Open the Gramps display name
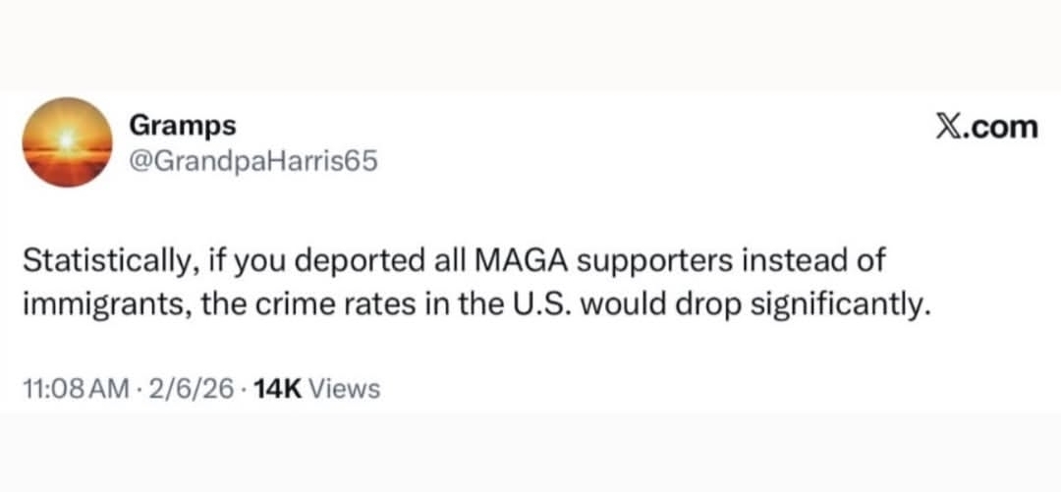Screen dimensions: 1061x492 (x=183, y=127)
